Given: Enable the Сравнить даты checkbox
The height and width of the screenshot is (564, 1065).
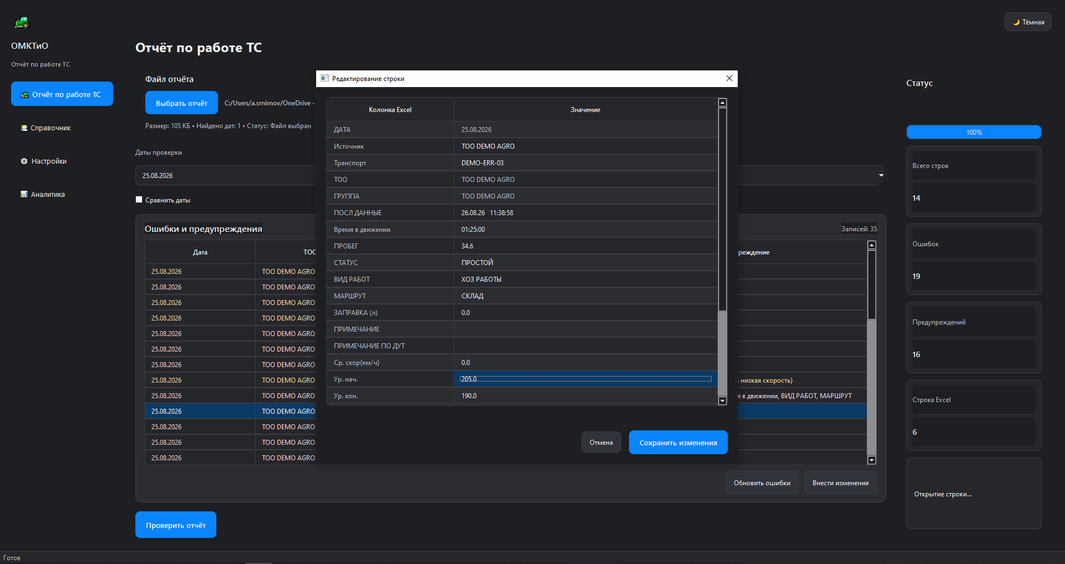Looking at the screenshot, I should (139, 200).
